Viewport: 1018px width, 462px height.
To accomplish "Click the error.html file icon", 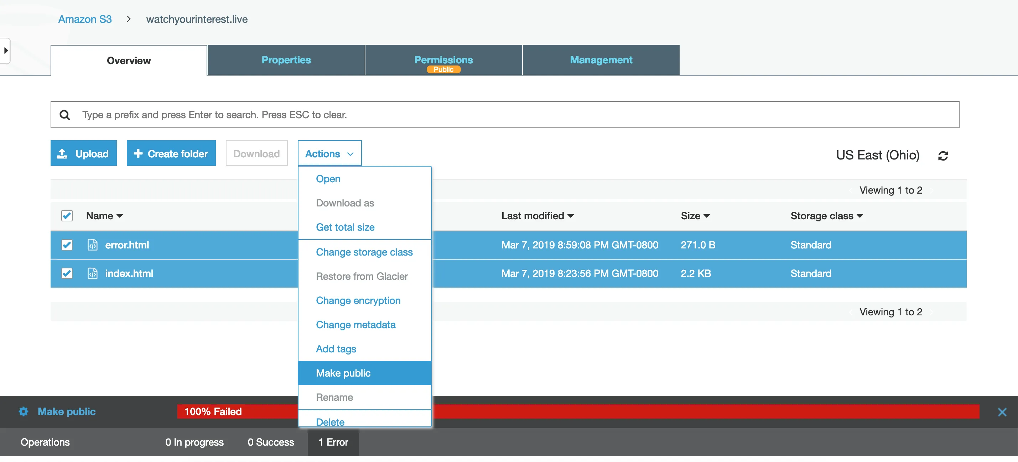I will (93, 245).
